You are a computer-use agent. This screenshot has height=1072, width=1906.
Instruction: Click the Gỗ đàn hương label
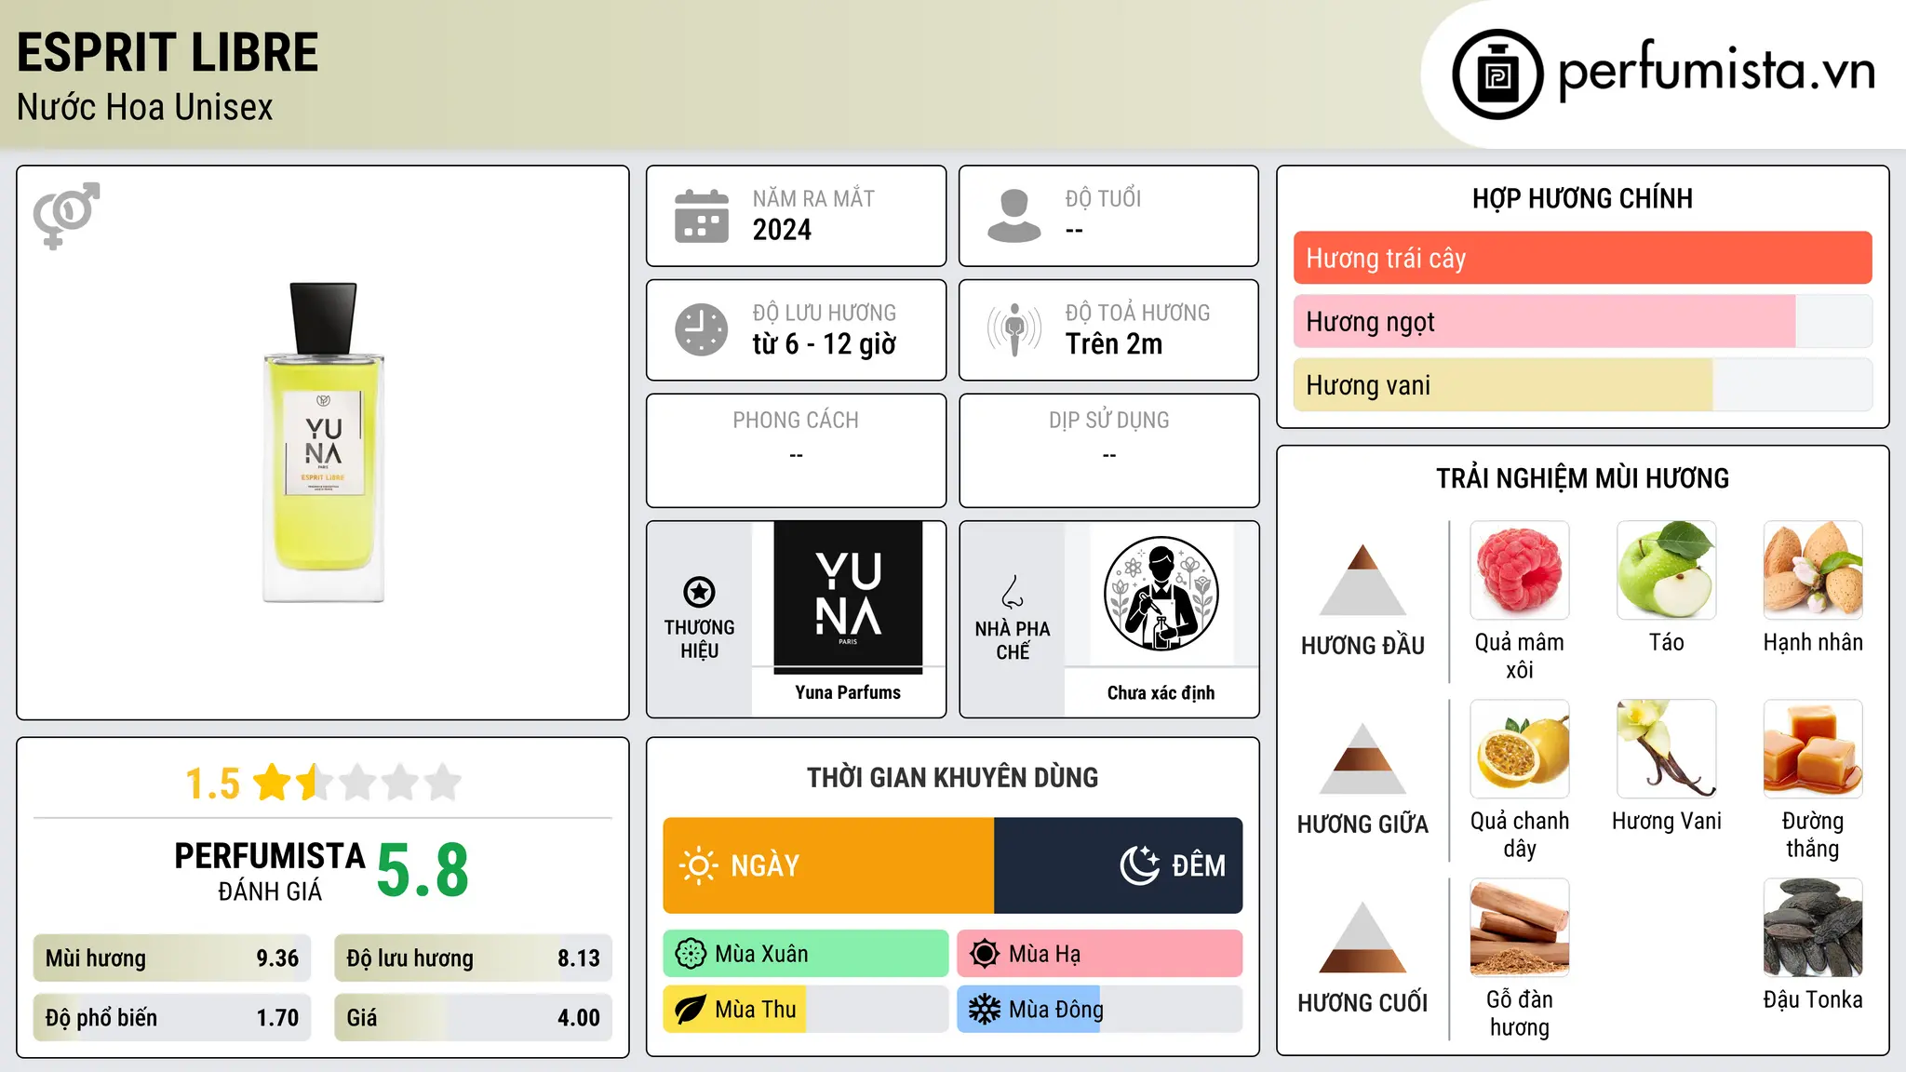tap(1520, 1013)
